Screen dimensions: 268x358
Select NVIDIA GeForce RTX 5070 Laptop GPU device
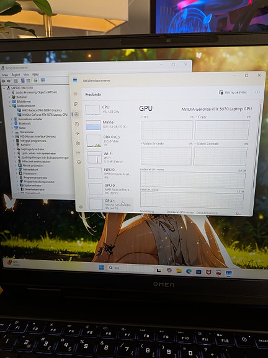coord(45,115)
